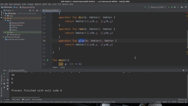Click the plus() breadcrumb below the editor
Screen dimensions: 188x106
63,67
